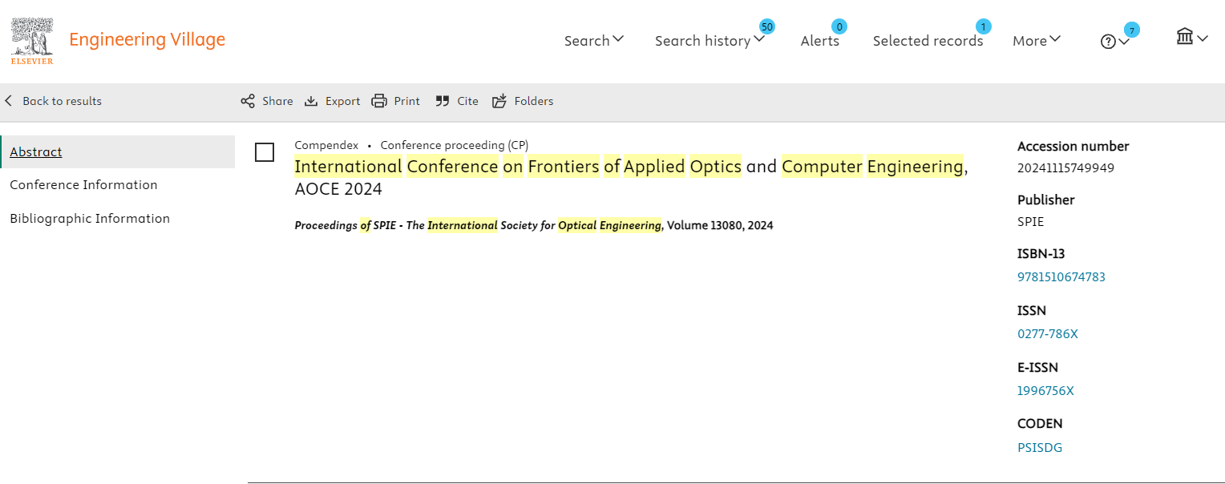
Task: Click the help notification badge 7
Action: (1132, 30)
